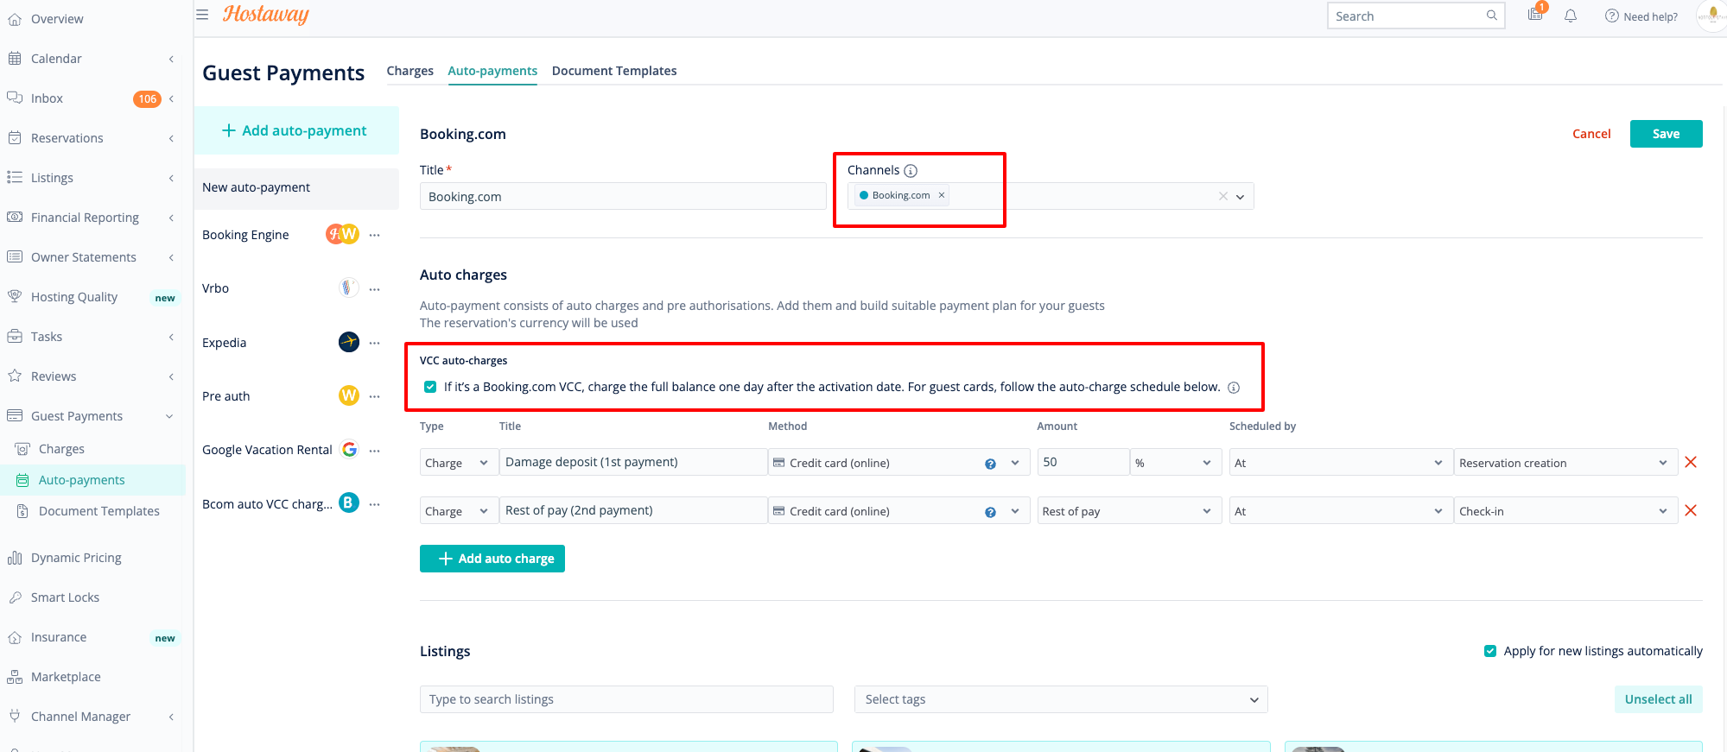The width and height of the screenshot is (1727, 752).
Task: Click help icon in Rest of pay method
Action: [990, 512]
